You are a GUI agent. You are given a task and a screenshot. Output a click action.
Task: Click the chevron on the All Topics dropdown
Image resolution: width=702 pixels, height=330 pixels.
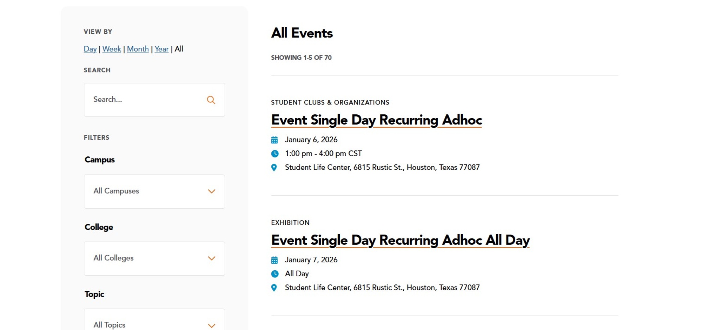coord(211,325)
